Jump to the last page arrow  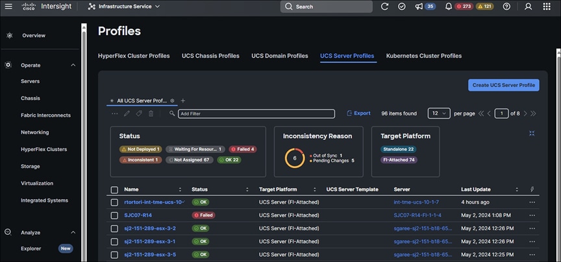coord(533,113)
